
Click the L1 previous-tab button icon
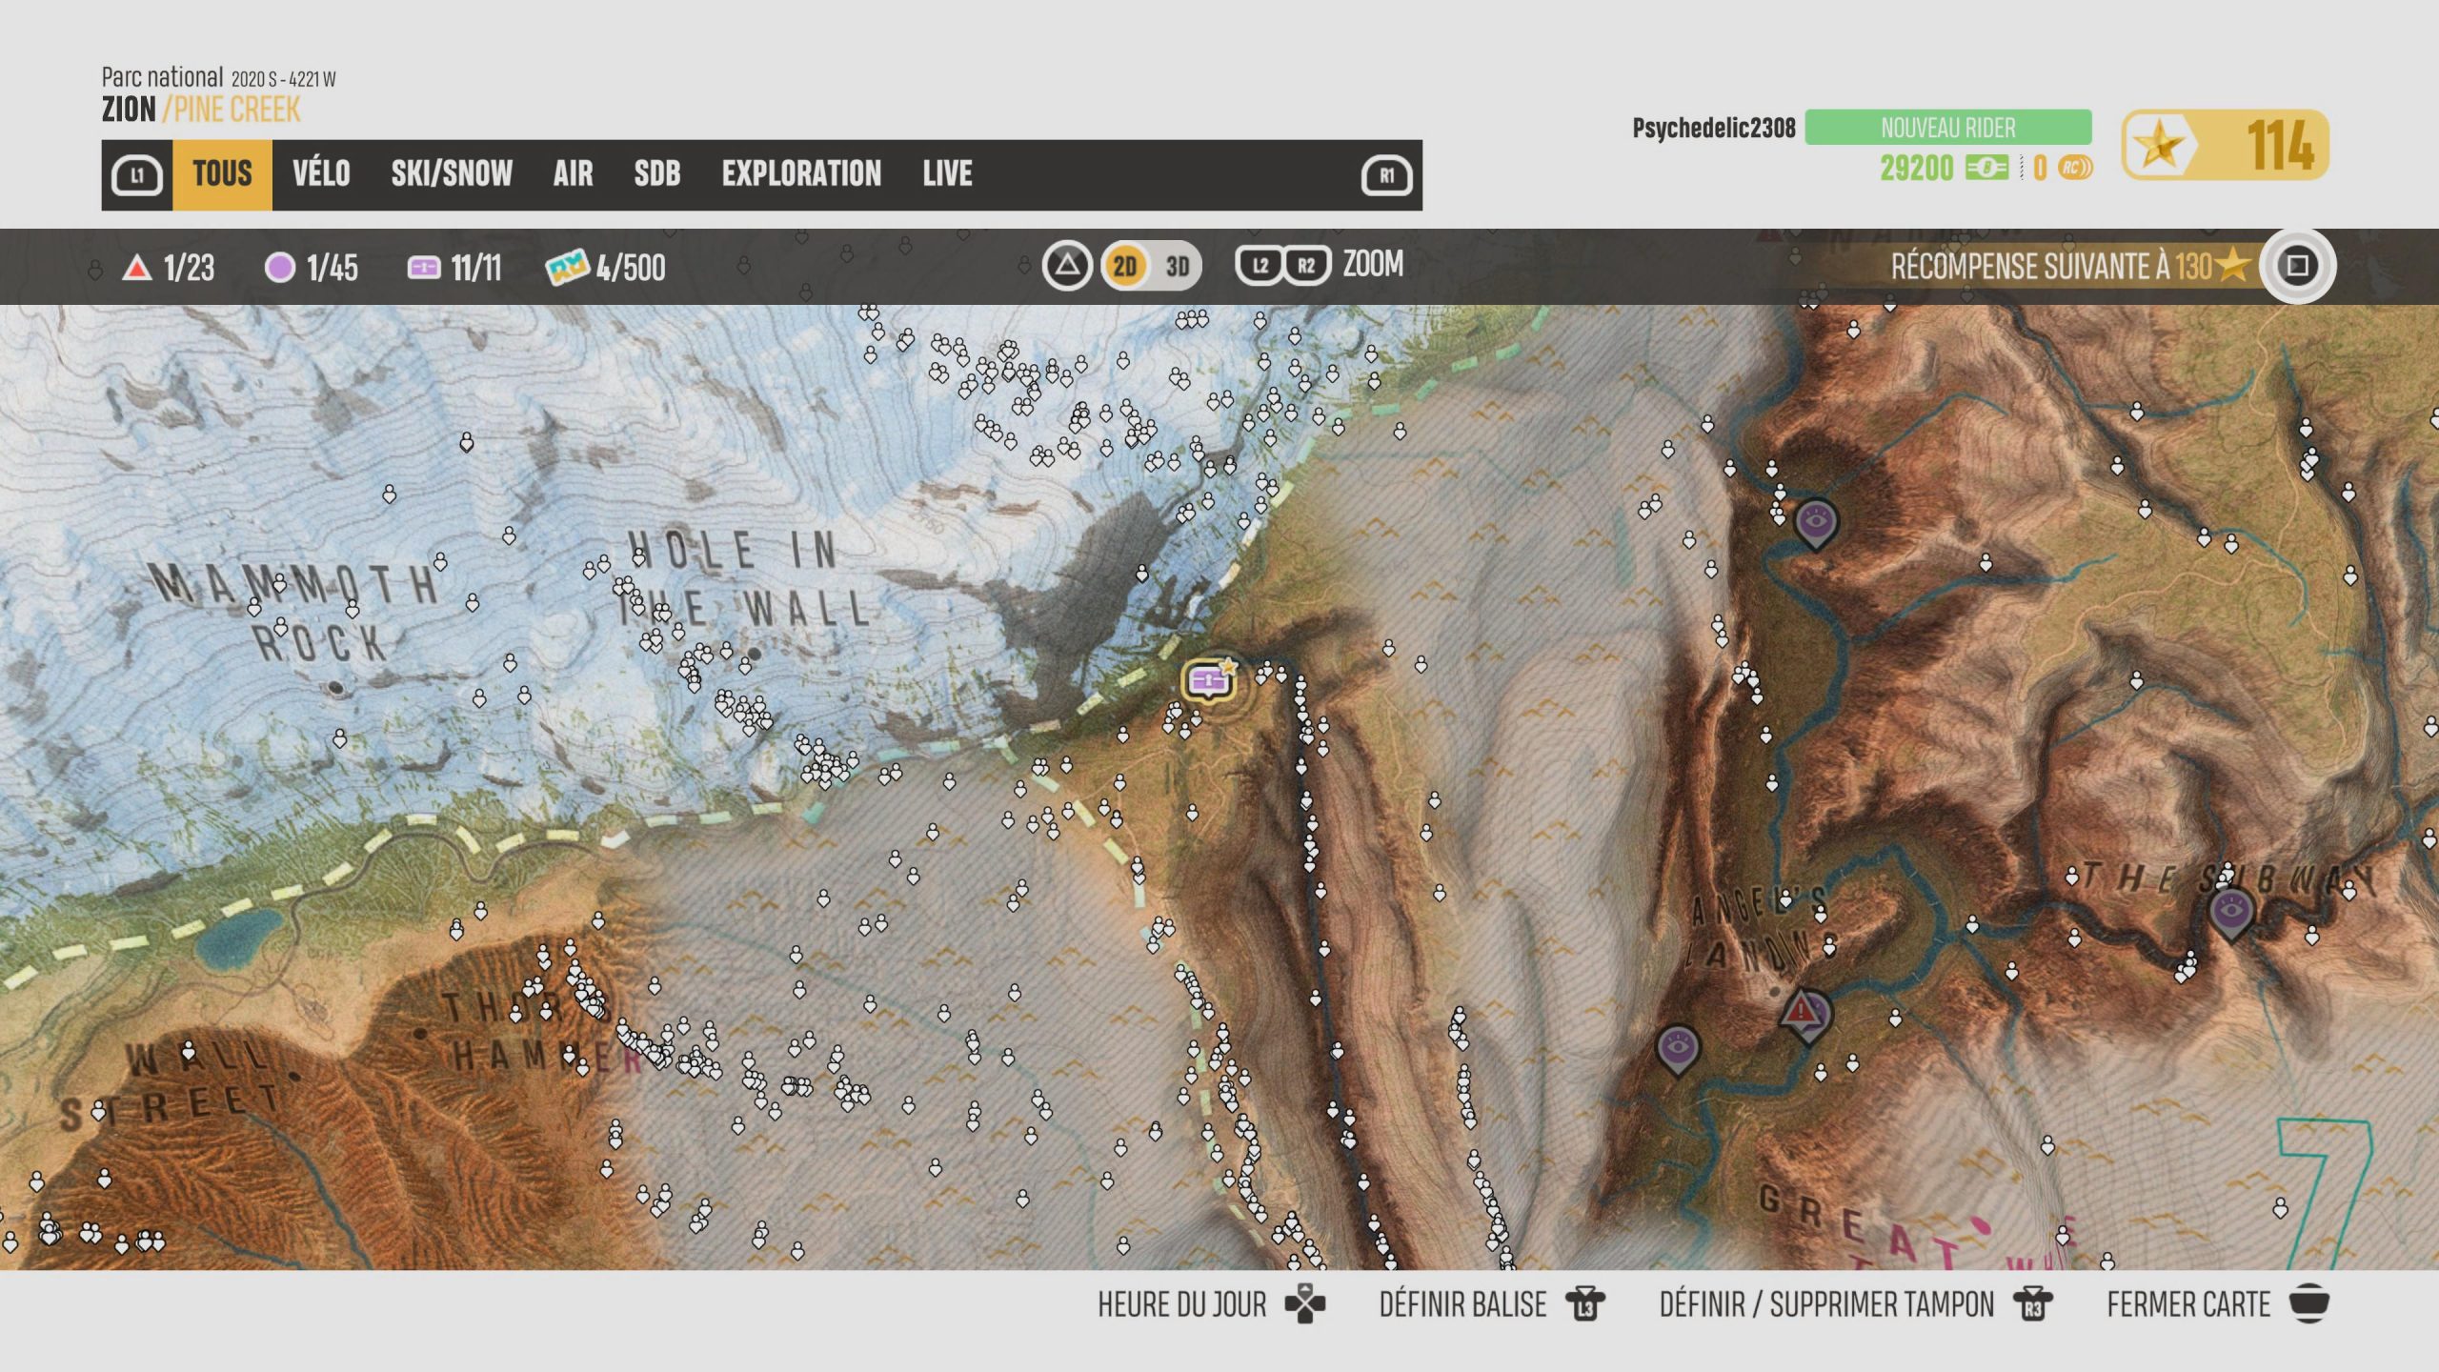(137, 175)
